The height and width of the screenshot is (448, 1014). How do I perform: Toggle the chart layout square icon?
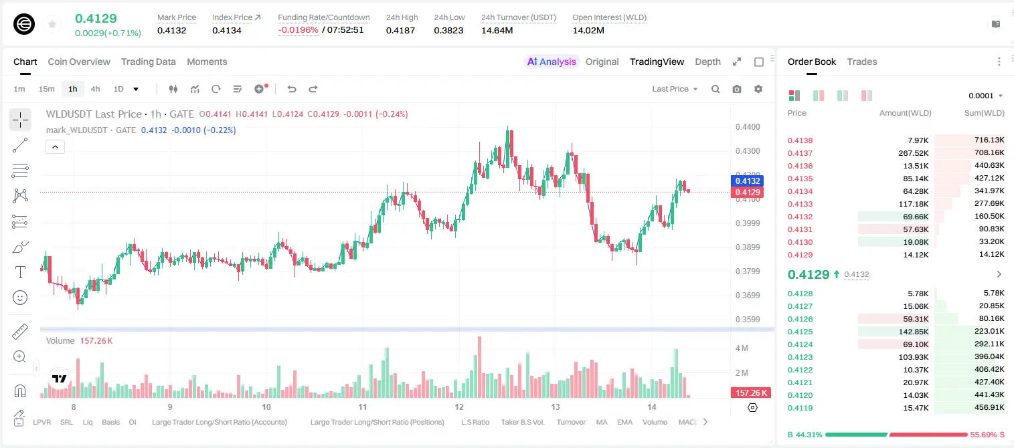click(759, 62)
